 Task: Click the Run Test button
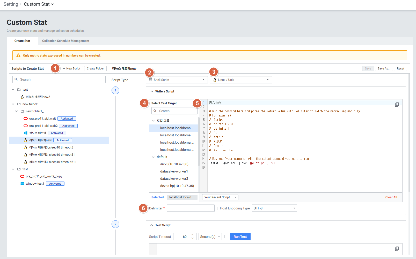click(240, 237)
